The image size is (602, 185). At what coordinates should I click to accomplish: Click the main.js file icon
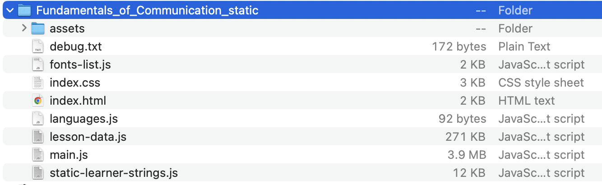[38, 155]
